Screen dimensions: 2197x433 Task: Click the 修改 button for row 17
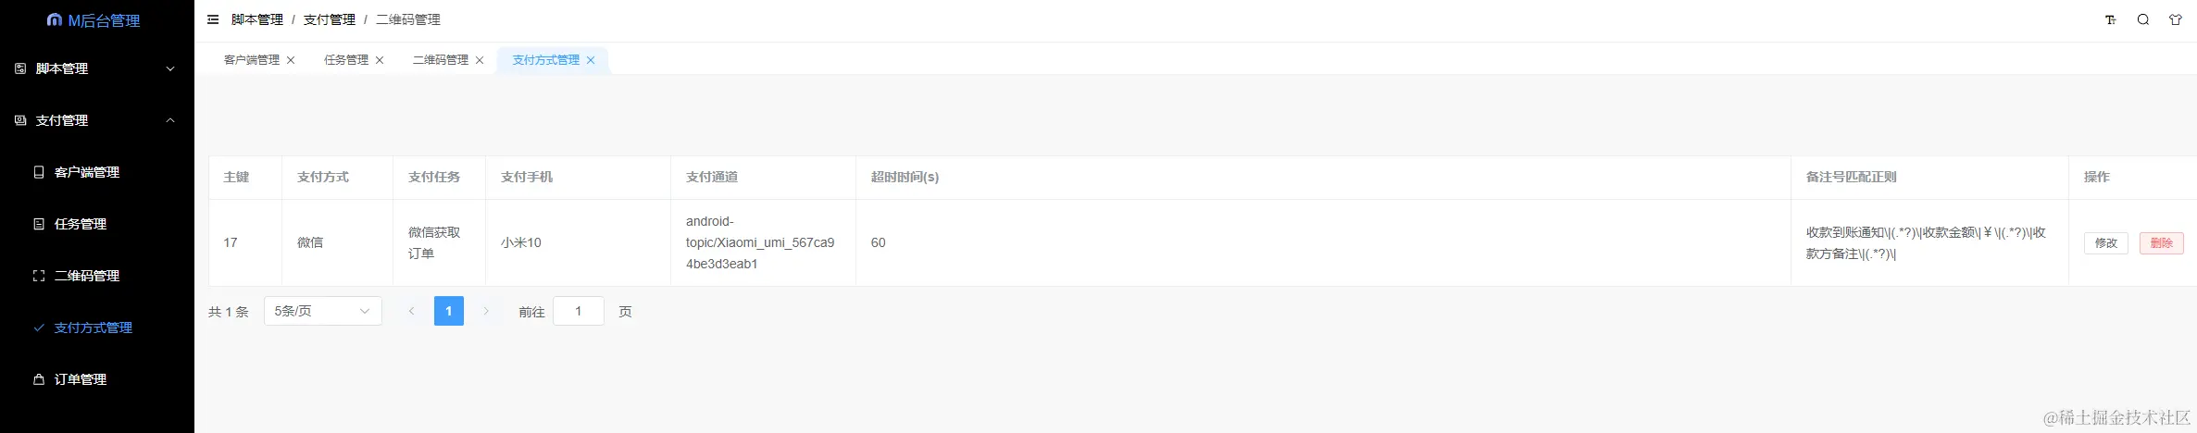2106,243
